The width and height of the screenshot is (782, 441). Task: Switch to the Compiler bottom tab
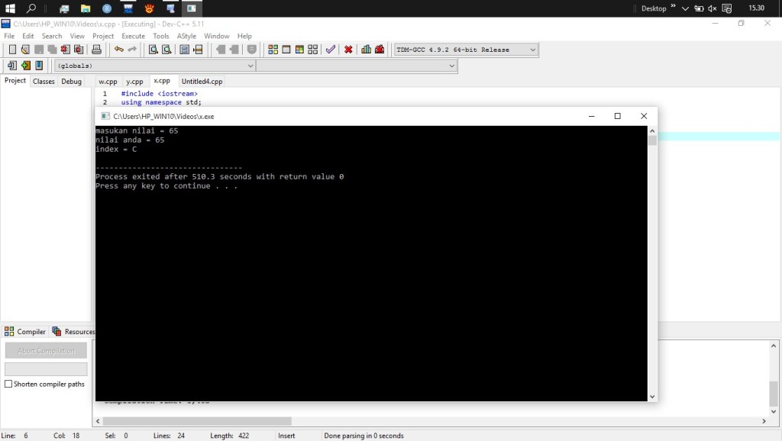(x=25, y=331)
